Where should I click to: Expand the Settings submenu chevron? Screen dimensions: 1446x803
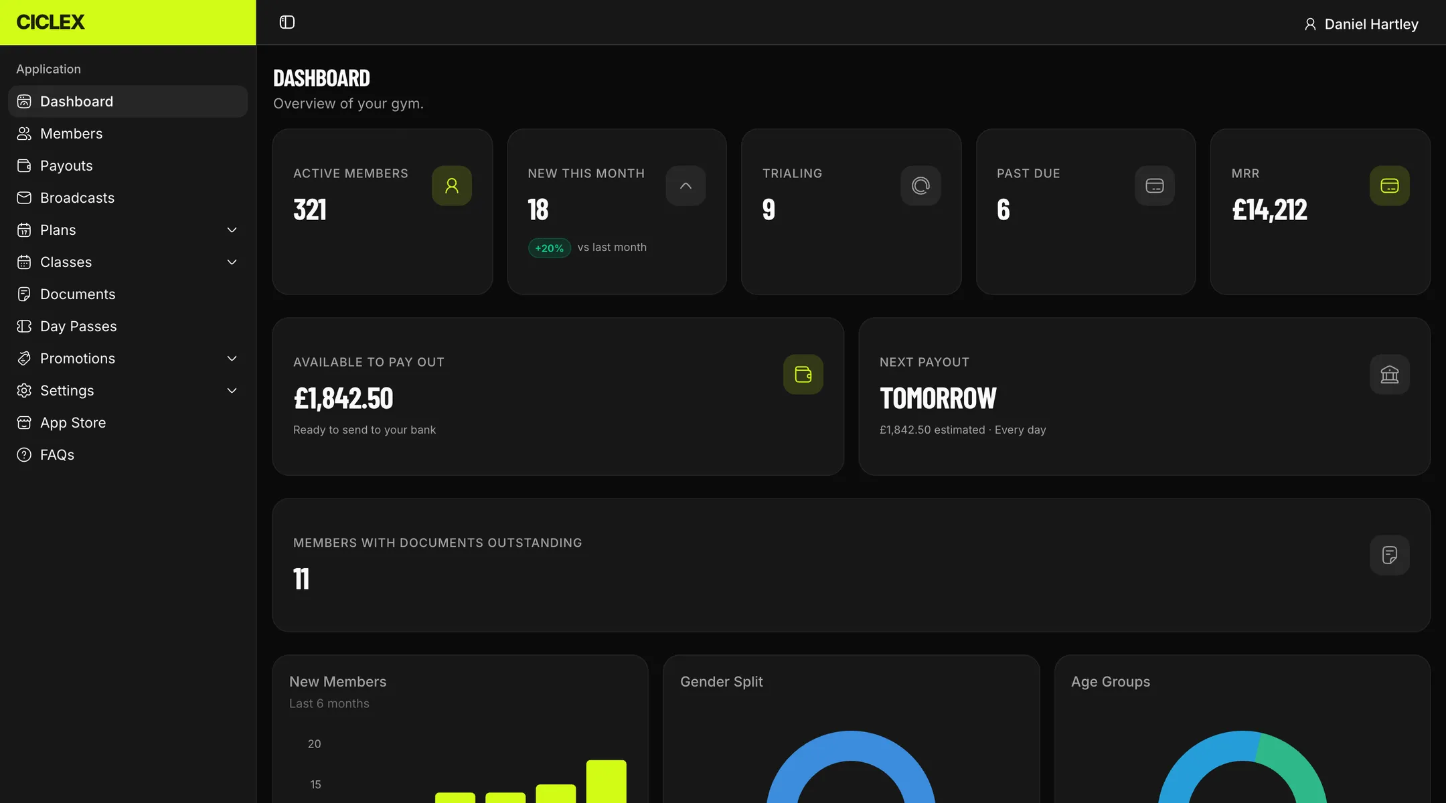coord(232,390)
